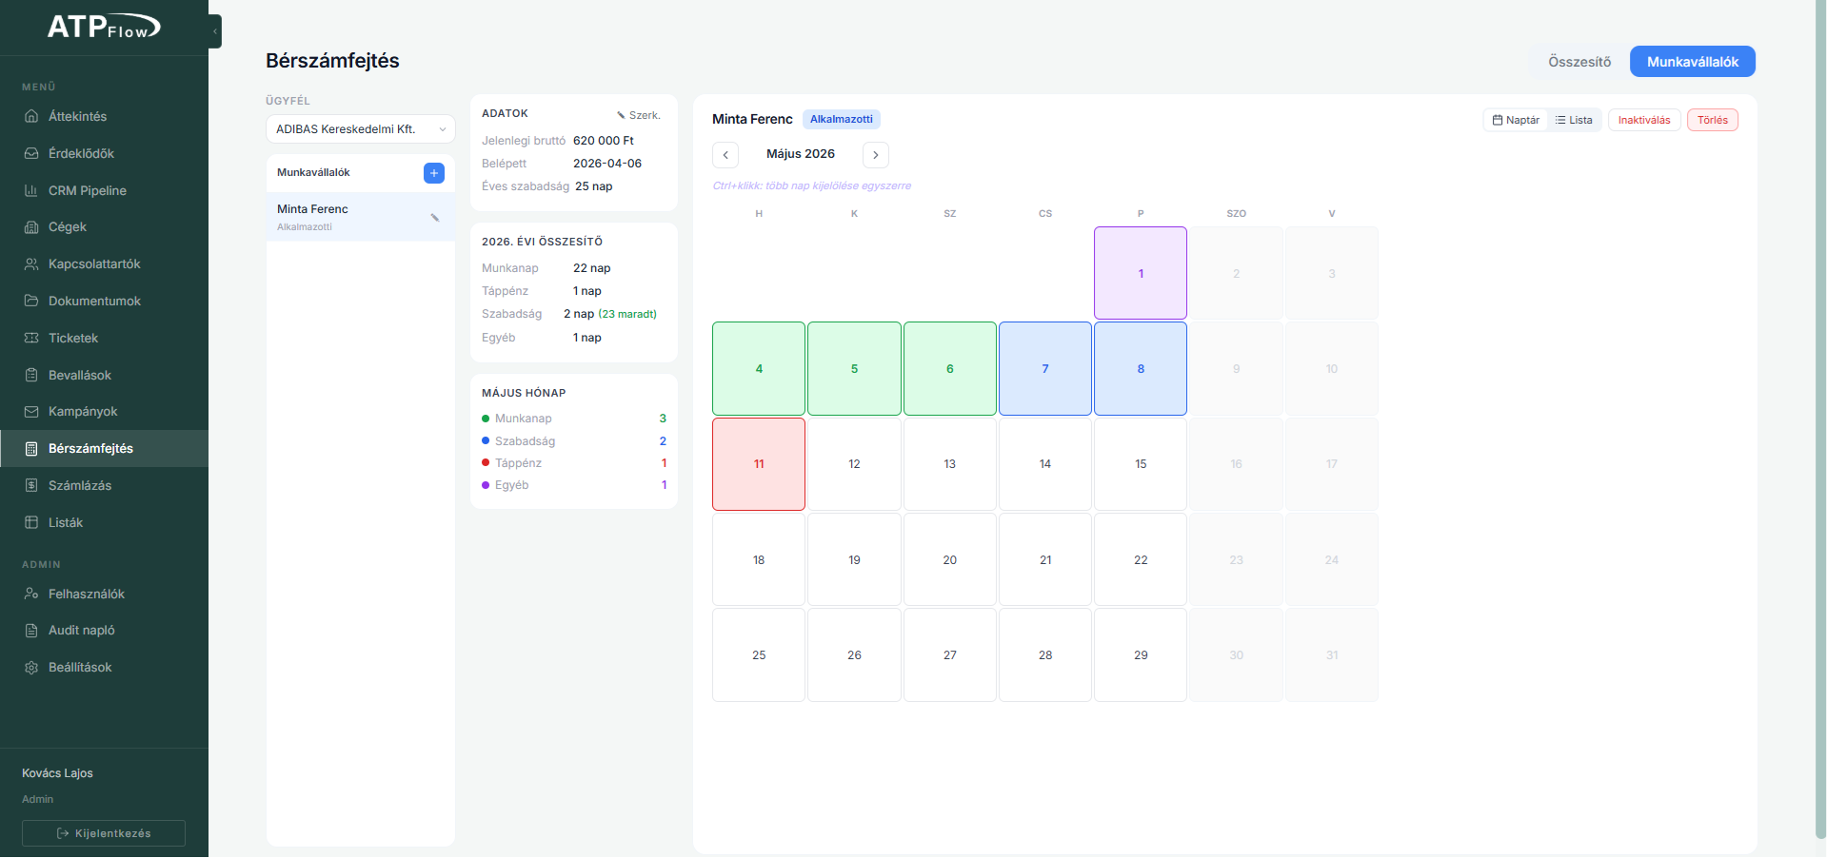Select calendar day 20
The height and width of the screenshot is (858, 1827).
point(950,560)
